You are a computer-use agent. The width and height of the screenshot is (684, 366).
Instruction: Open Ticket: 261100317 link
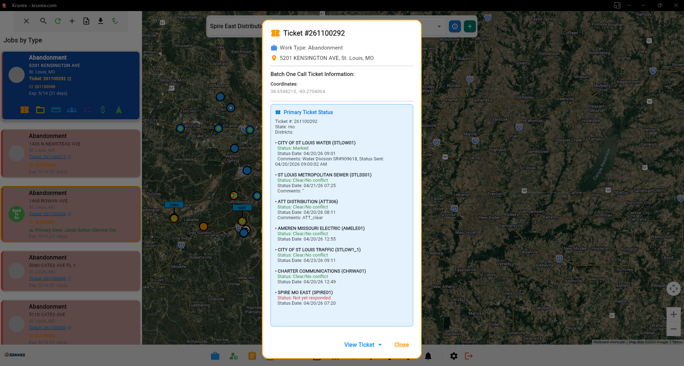click(47, 157)
